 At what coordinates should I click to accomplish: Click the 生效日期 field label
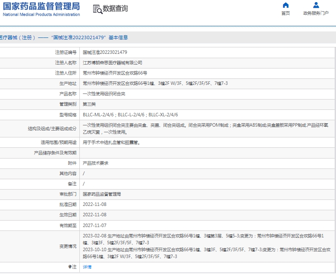pyautogui.click(x=68, y=215)
